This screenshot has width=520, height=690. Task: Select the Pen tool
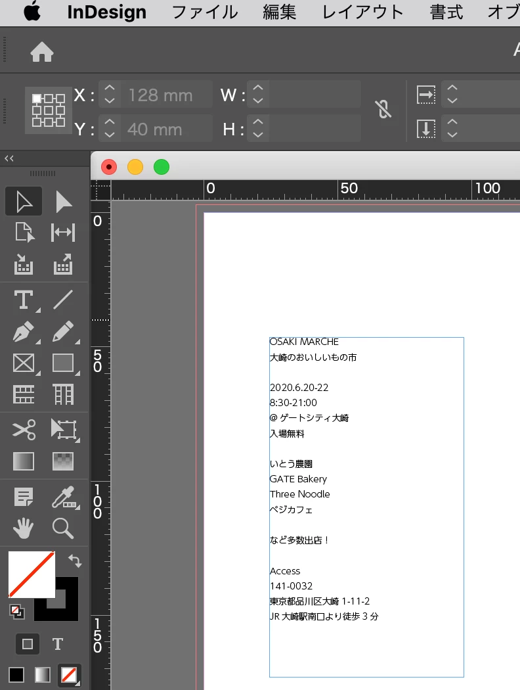(24, 331)
